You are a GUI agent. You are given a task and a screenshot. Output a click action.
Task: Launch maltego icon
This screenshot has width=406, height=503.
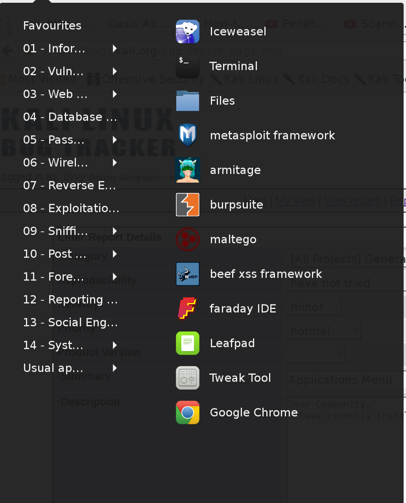(188, 239)
